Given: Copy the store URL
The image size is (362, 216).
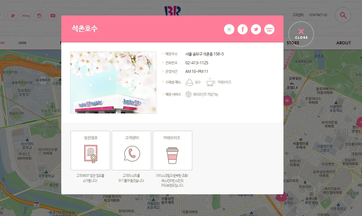Looking at the screenshot, I should pos(269,29).
